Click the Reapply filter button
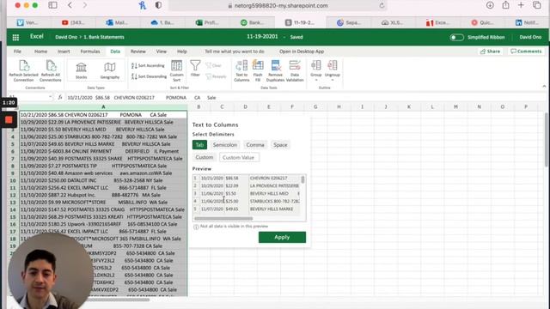550x309 pixels. 216,76
